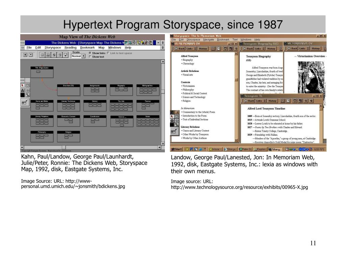The image size is (346, 260).
Task: Enable the Show text checkbox
Action: tap(90, 57)
